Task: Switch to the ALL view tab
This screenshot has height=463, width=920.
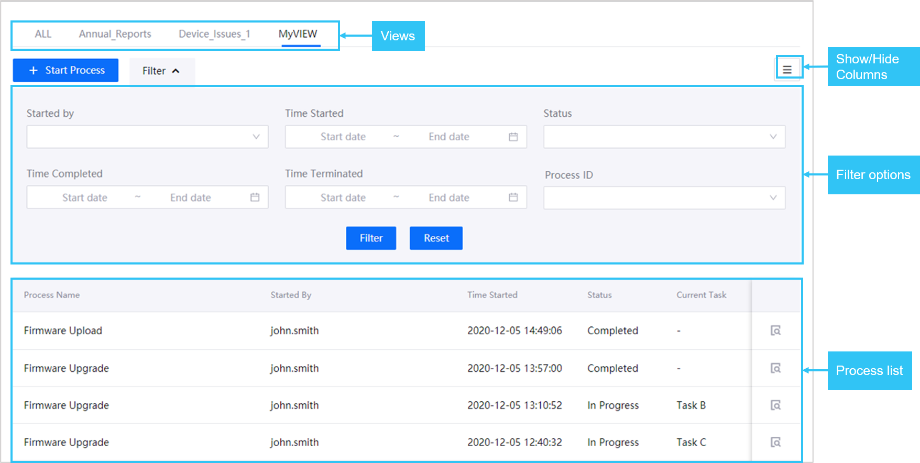Action: pyautogui.click(x=43, y=34)
